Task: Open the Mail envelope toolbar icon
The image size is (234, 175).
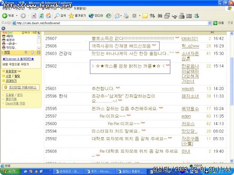Action: click(x=117, y=16)
